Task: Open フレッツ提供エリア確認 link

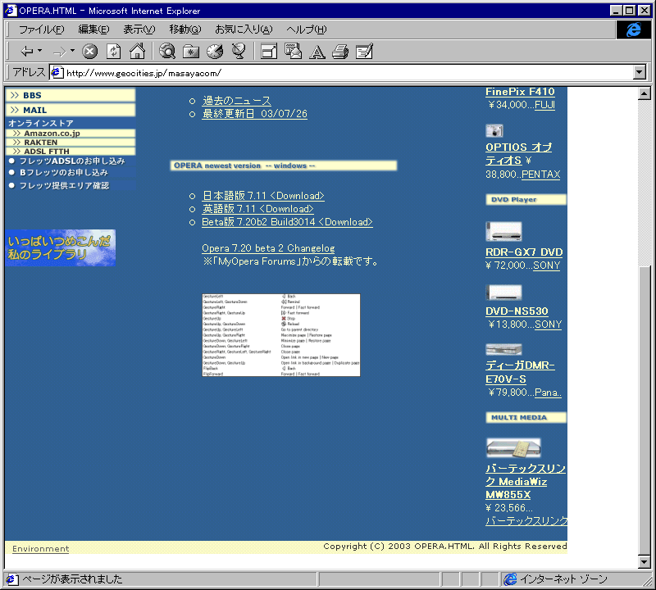Action: tap(64, 186)
